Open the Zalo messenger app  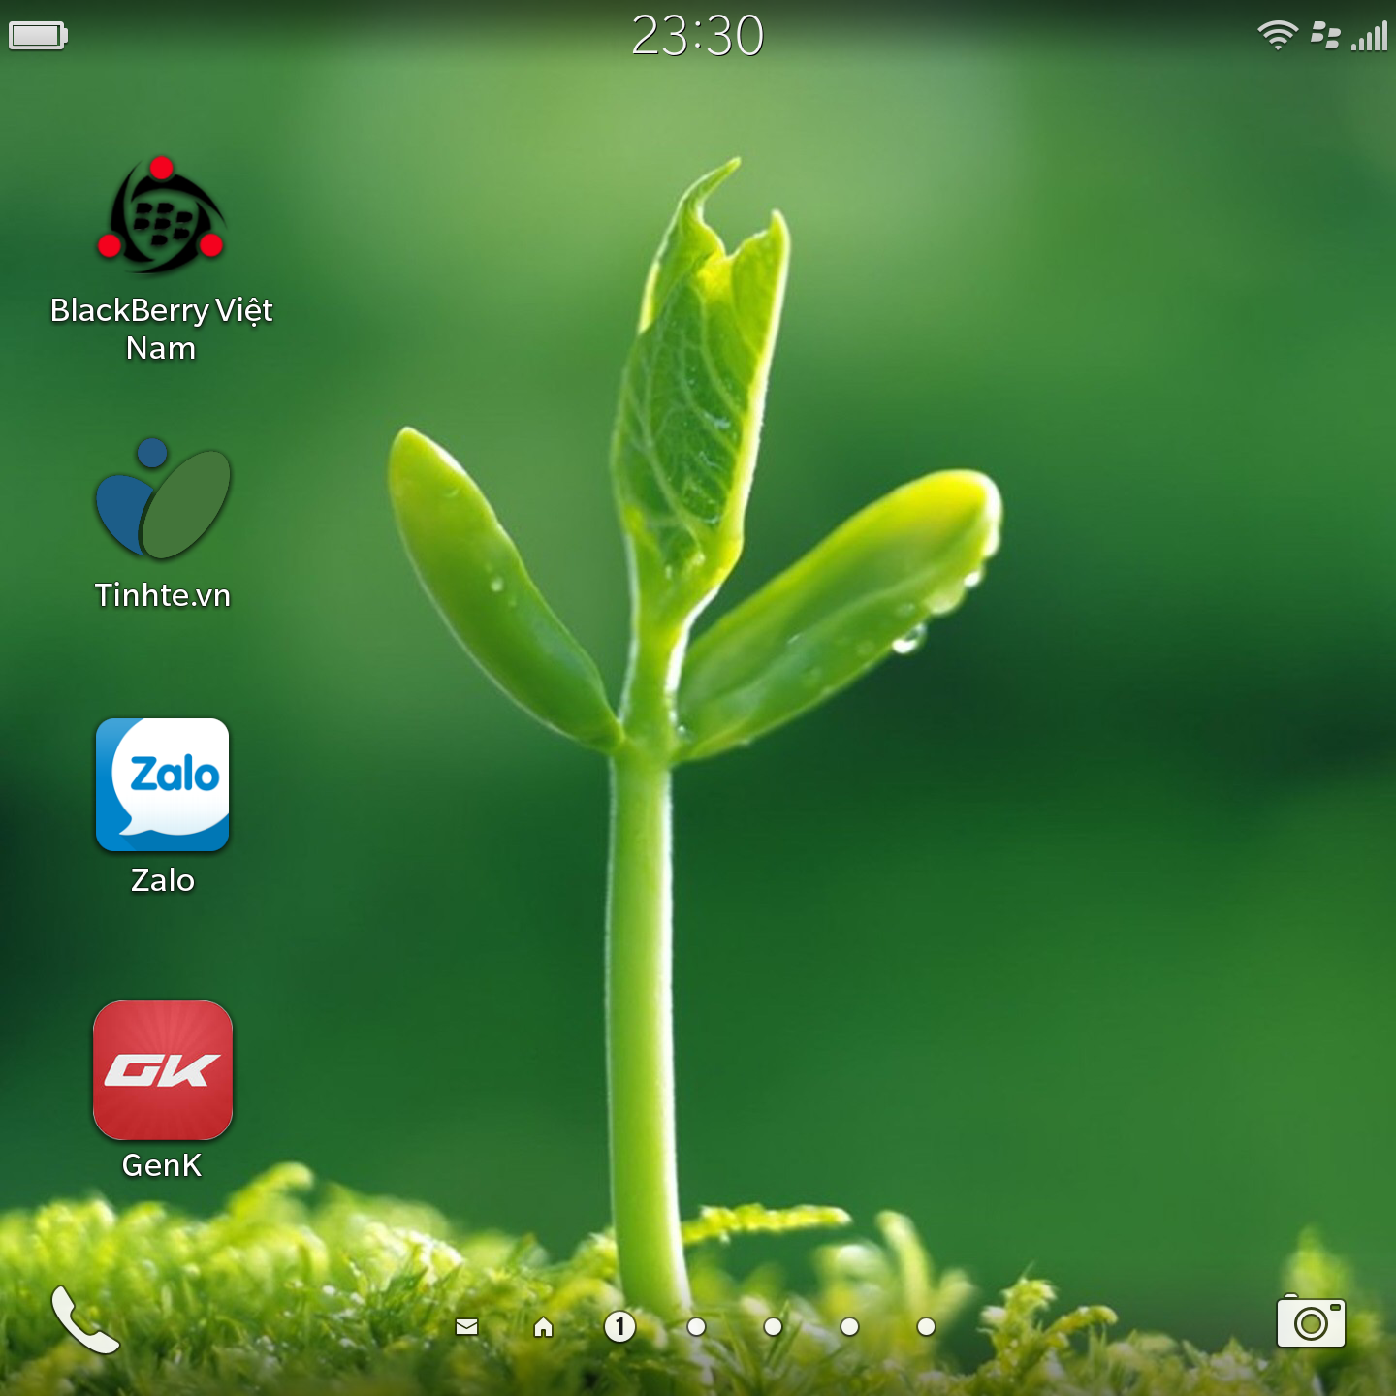tap(163, 784)
